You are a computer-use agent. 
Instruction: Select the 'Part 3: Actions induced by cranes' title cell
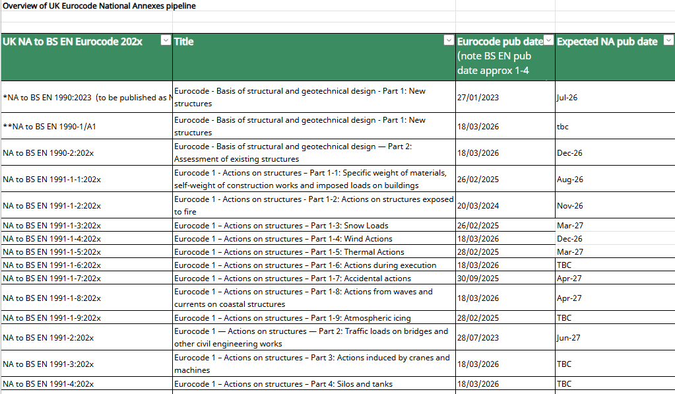click(314, 364)
